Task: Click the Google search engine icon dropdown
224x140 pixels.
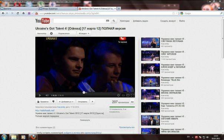Action: (x=182, y=13)
